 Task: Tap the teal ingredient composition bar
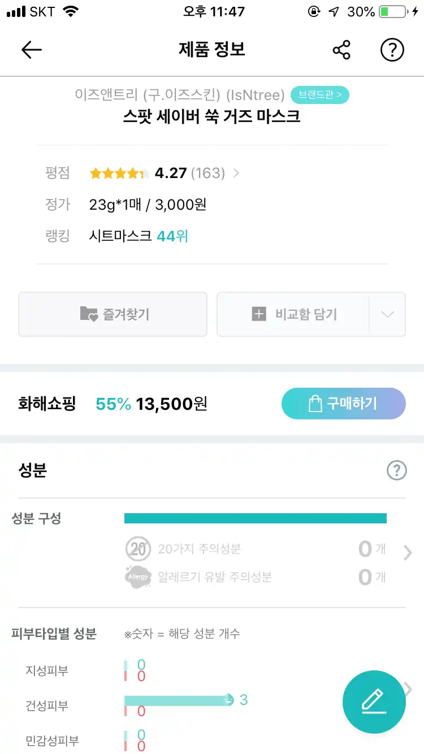coord(255,518)
